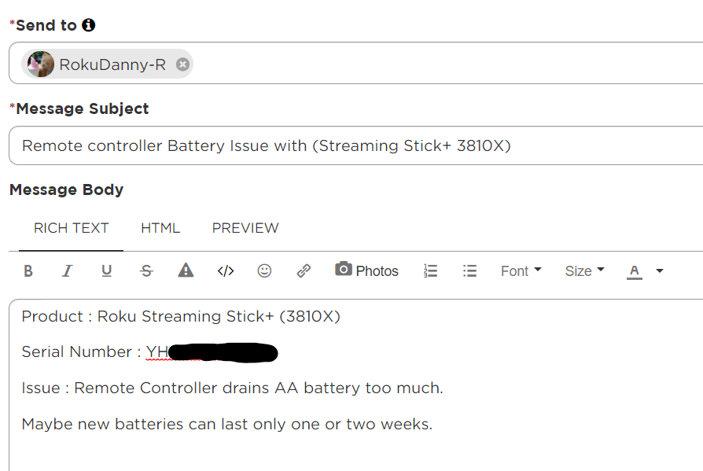This screenshot has width=703, height=471.
Task: Show Send to info tooltip icon
Action: tap(89, 25)
